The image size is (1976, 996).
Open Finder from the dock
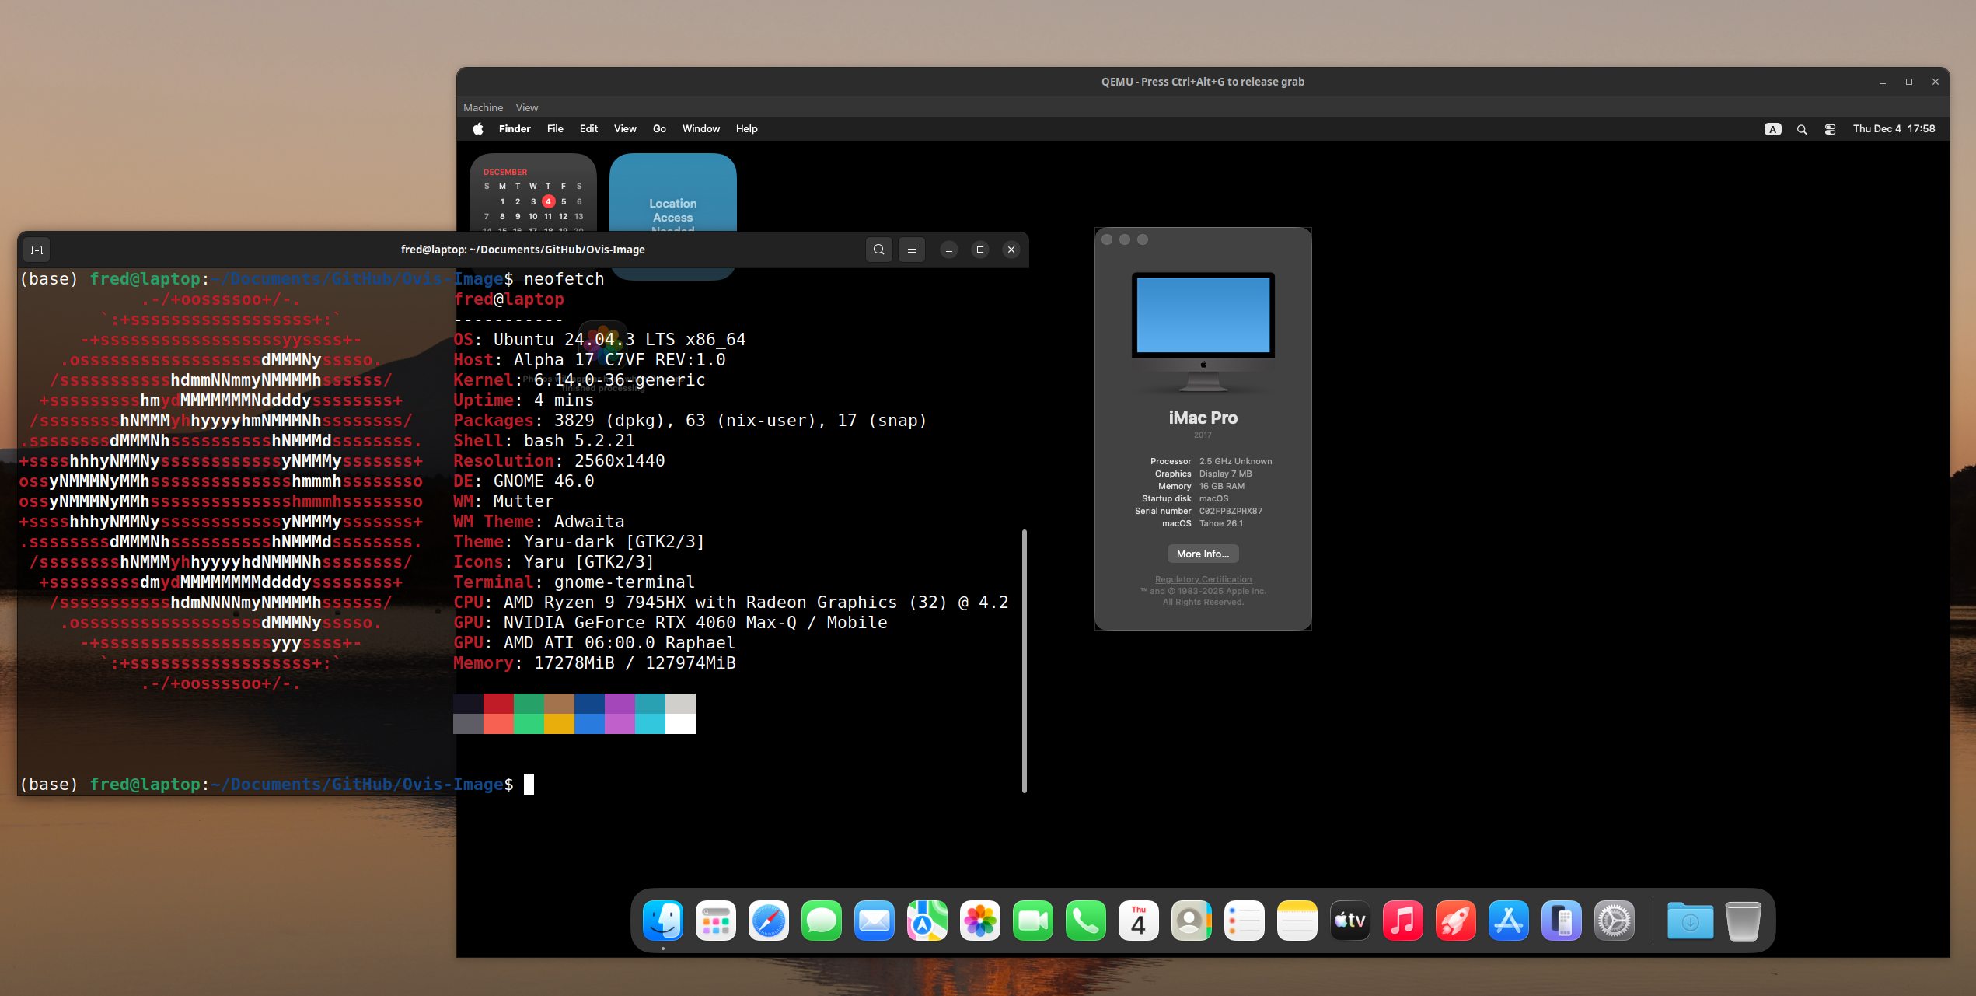[662, 921]
